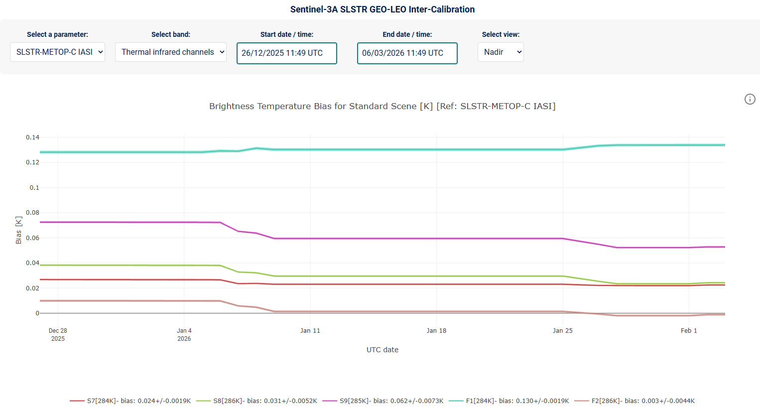Click the 0.04 y-axis tick label
This screenshot has width=760, height=407.
click(33, 263)
